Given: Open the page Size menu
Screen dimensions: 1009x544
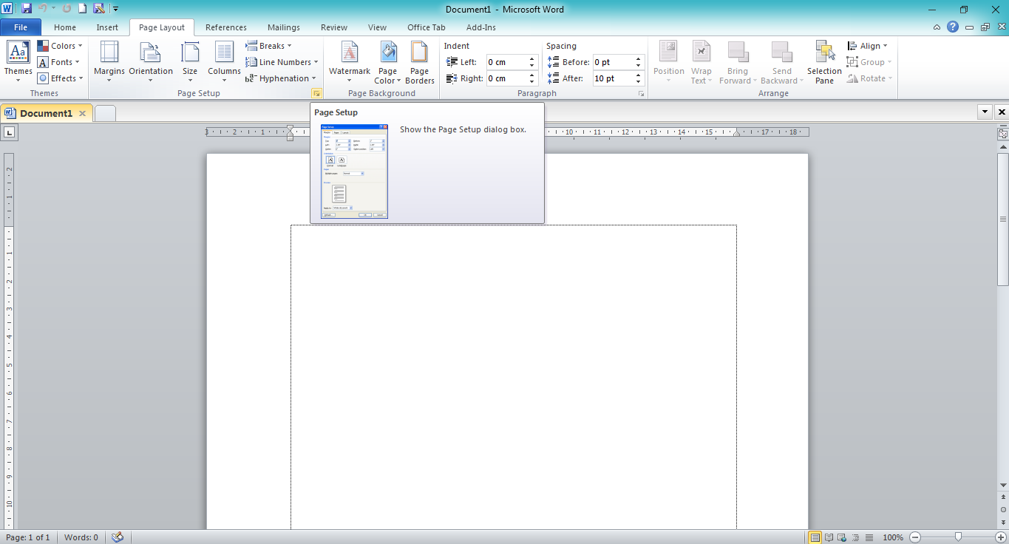Looking at the screenshot, I should pos(190,63).
